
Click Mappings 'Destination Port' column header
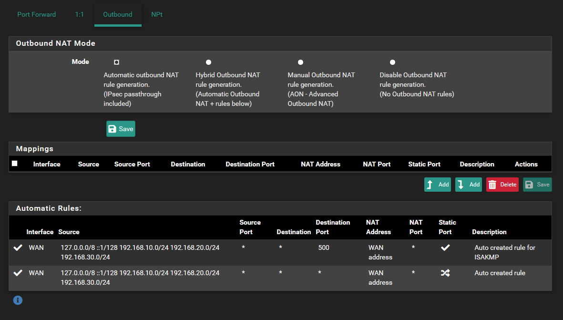coord(250,164)
